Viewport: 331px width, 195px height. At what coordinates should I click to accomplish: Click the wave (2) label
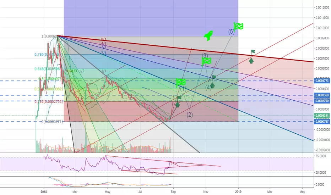(x=190, y=115)
